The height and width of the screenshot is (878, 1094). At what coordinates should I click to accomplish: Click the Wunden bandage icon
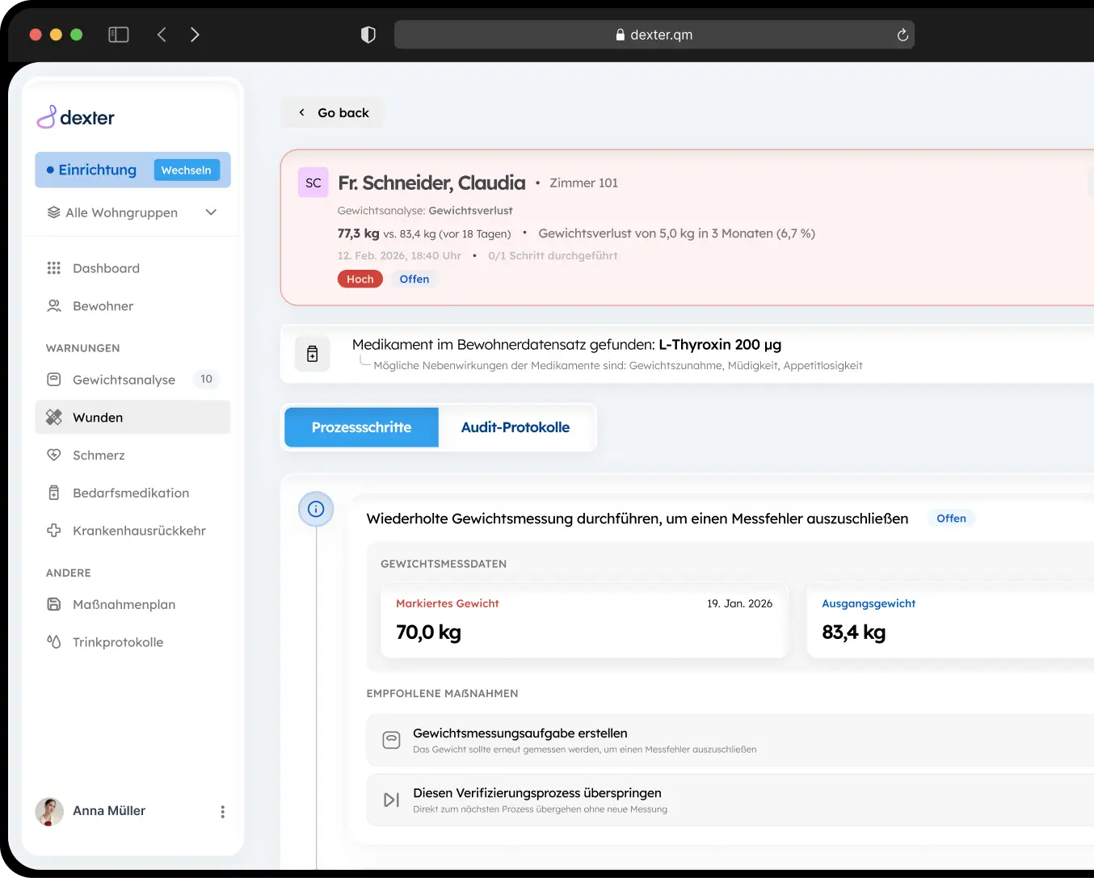tap(54, 418)
